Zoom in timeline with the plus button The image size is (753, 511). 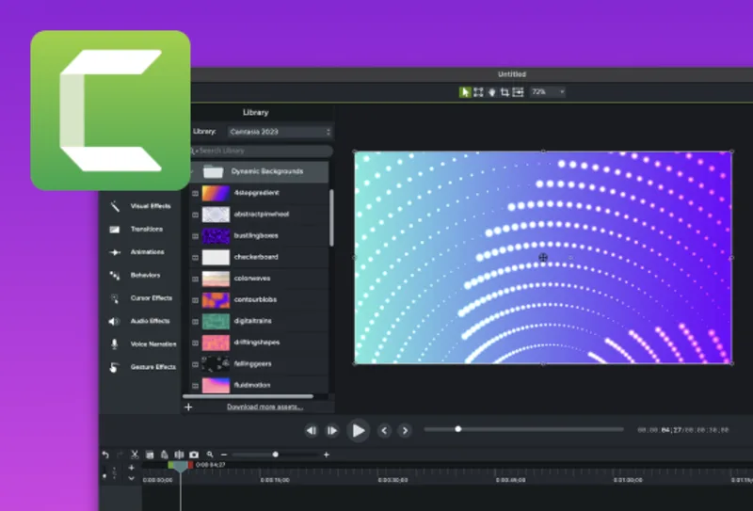pyautogui.click(x=327, y=455)
